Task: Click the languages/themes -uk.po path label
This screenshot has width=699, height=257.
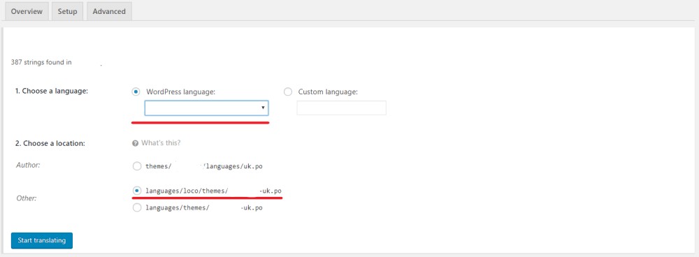Action: [x=204, y=207]
